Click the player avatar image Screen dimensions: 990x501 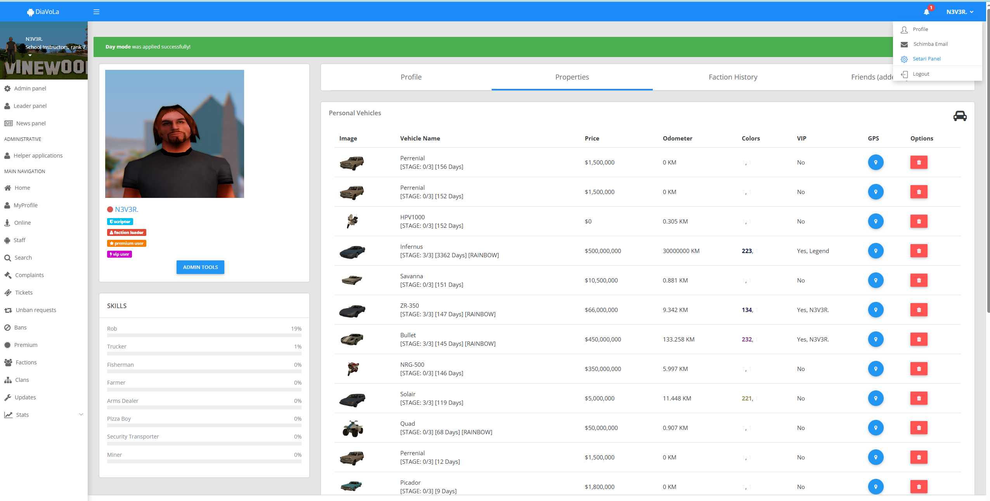[174, 134]
